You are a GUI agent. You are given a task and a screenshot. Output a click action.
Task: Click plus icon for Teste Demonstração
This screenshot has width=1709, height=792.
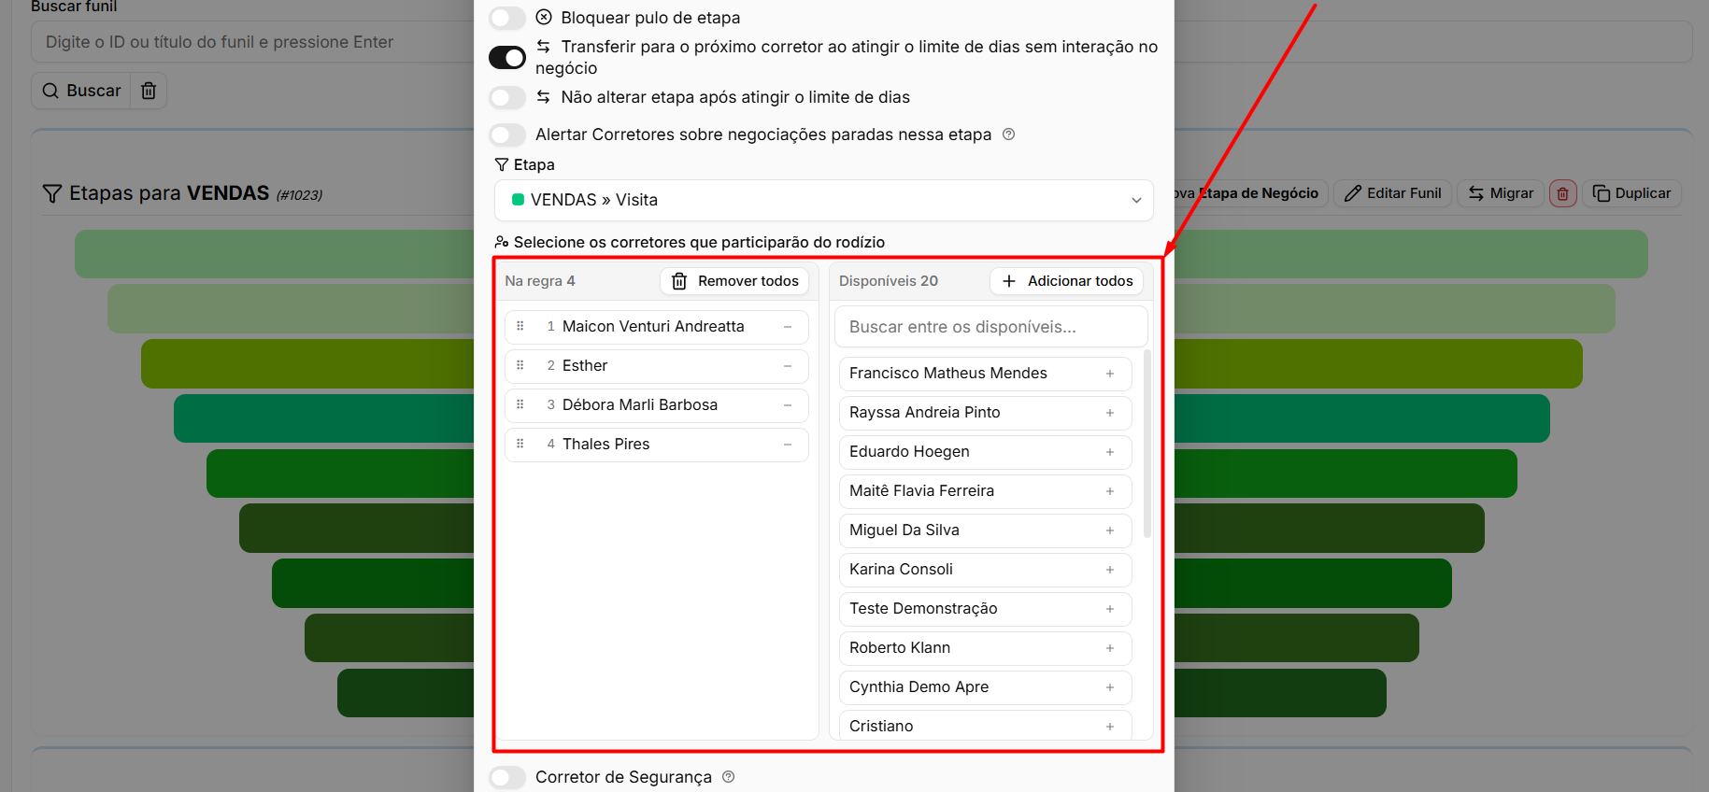(1110, 609)
